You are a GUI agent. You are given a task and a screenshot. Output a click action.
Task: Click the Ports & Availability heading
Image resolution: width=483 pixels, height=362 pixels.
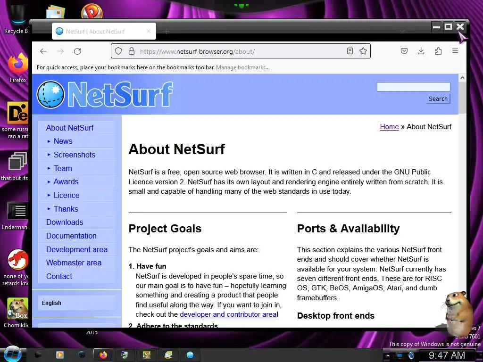click(x=348, y=229)
